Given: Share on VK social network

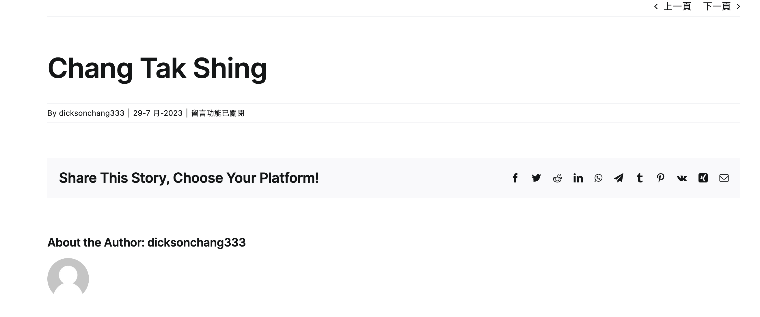Looking at the screenshot, I should [681, 178].
